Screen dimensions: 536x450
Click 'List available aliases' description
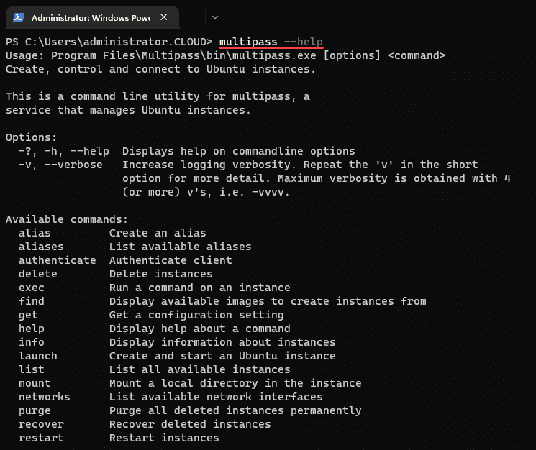point(180,247)
